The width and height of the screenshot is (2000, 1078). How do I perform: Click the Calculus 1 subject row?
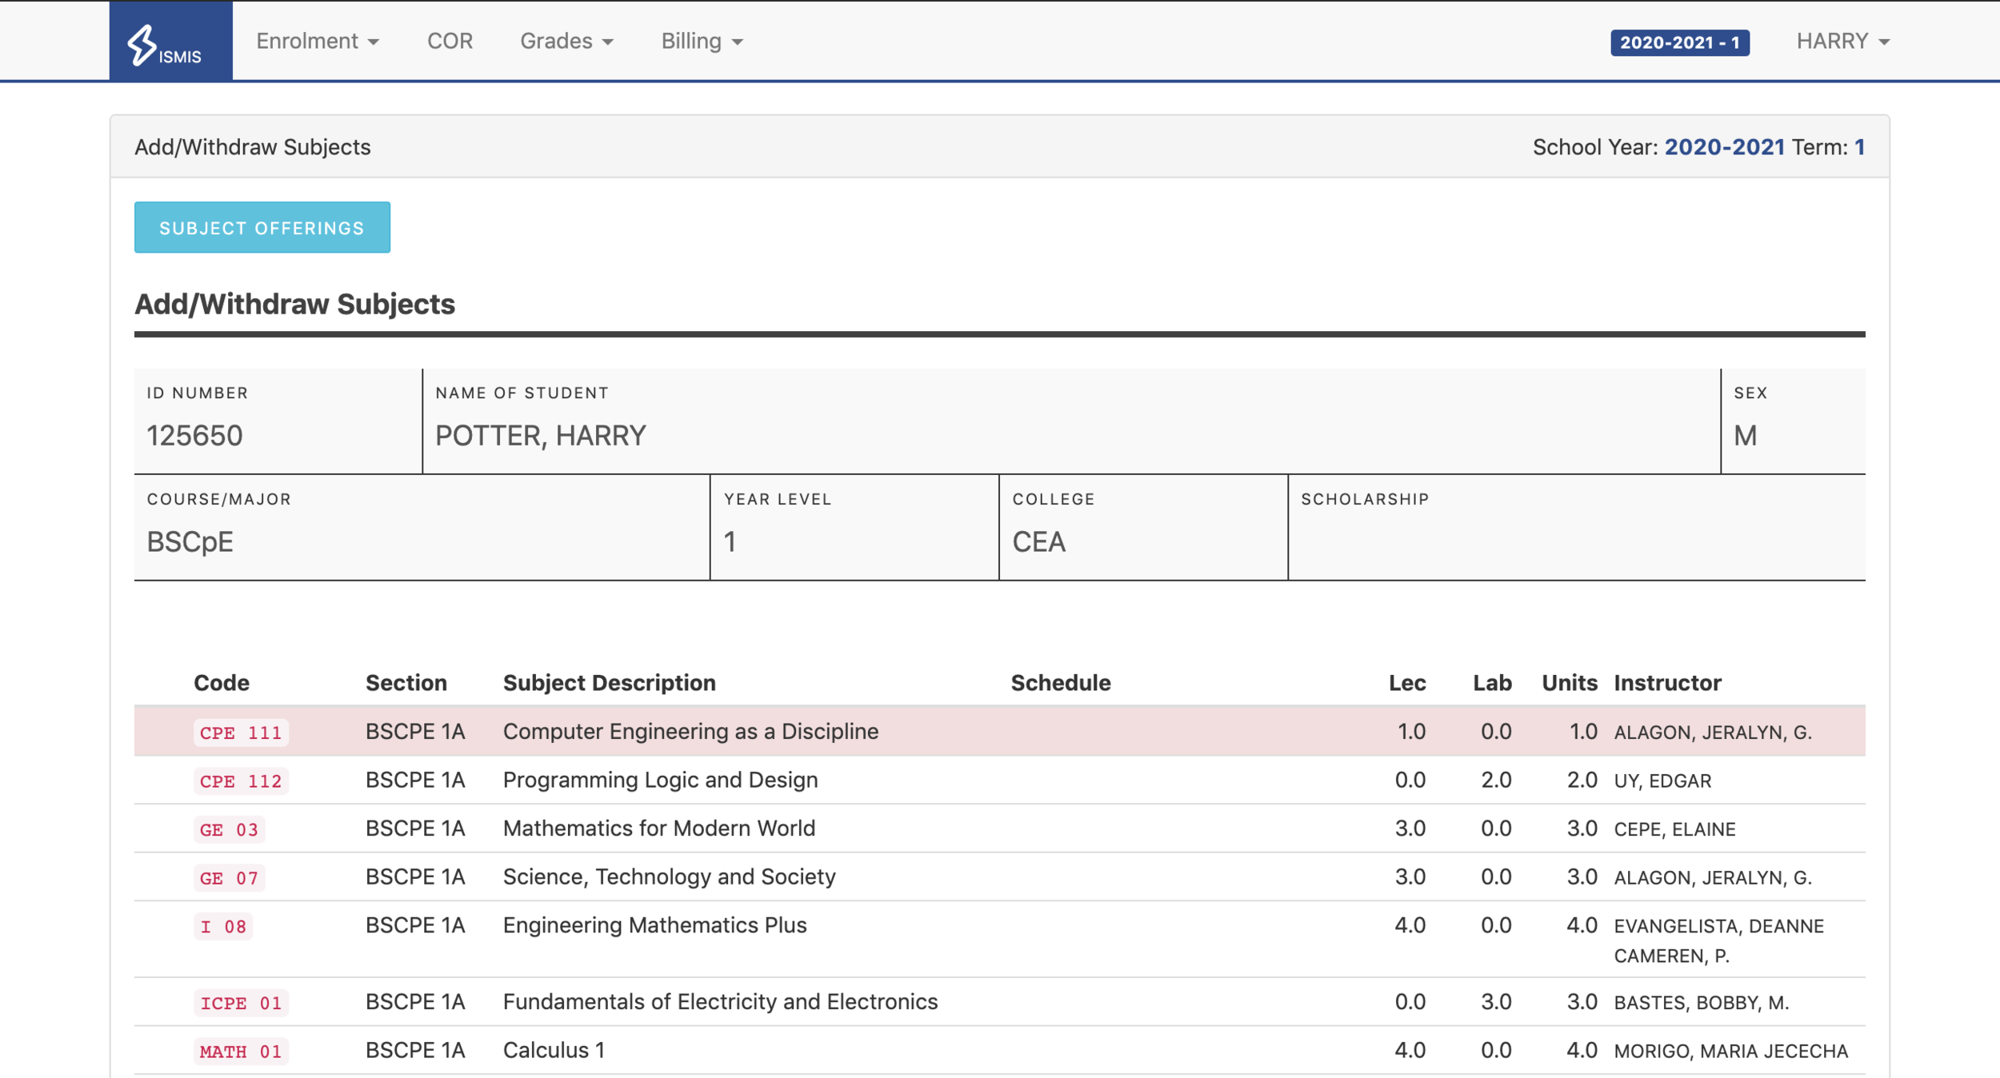[x=554, y=1051]
